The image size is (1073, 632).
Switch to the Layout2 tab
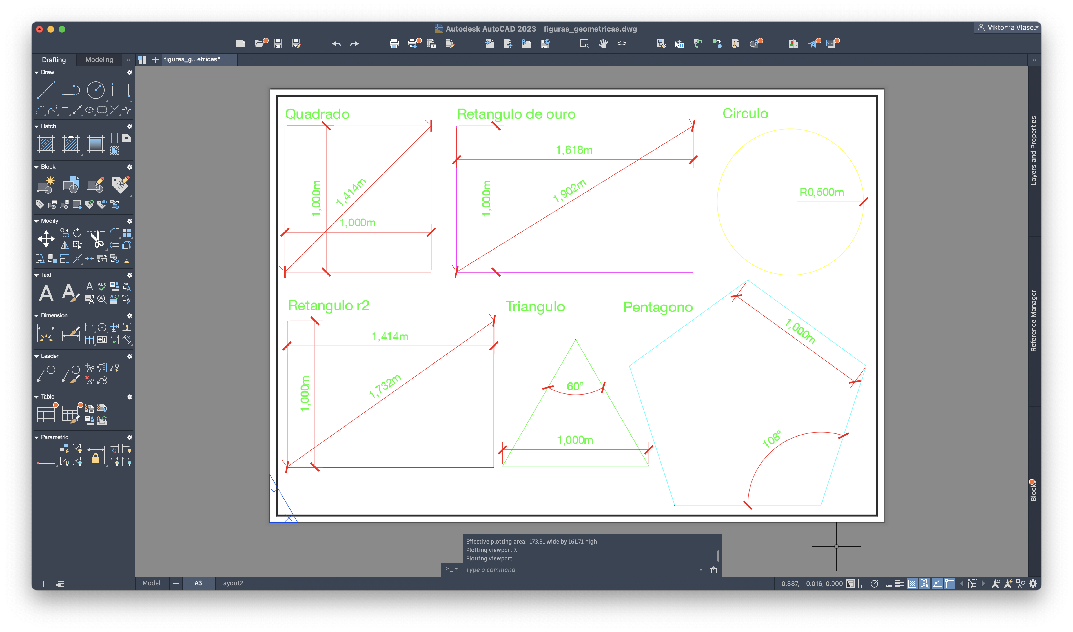point(231,583)
